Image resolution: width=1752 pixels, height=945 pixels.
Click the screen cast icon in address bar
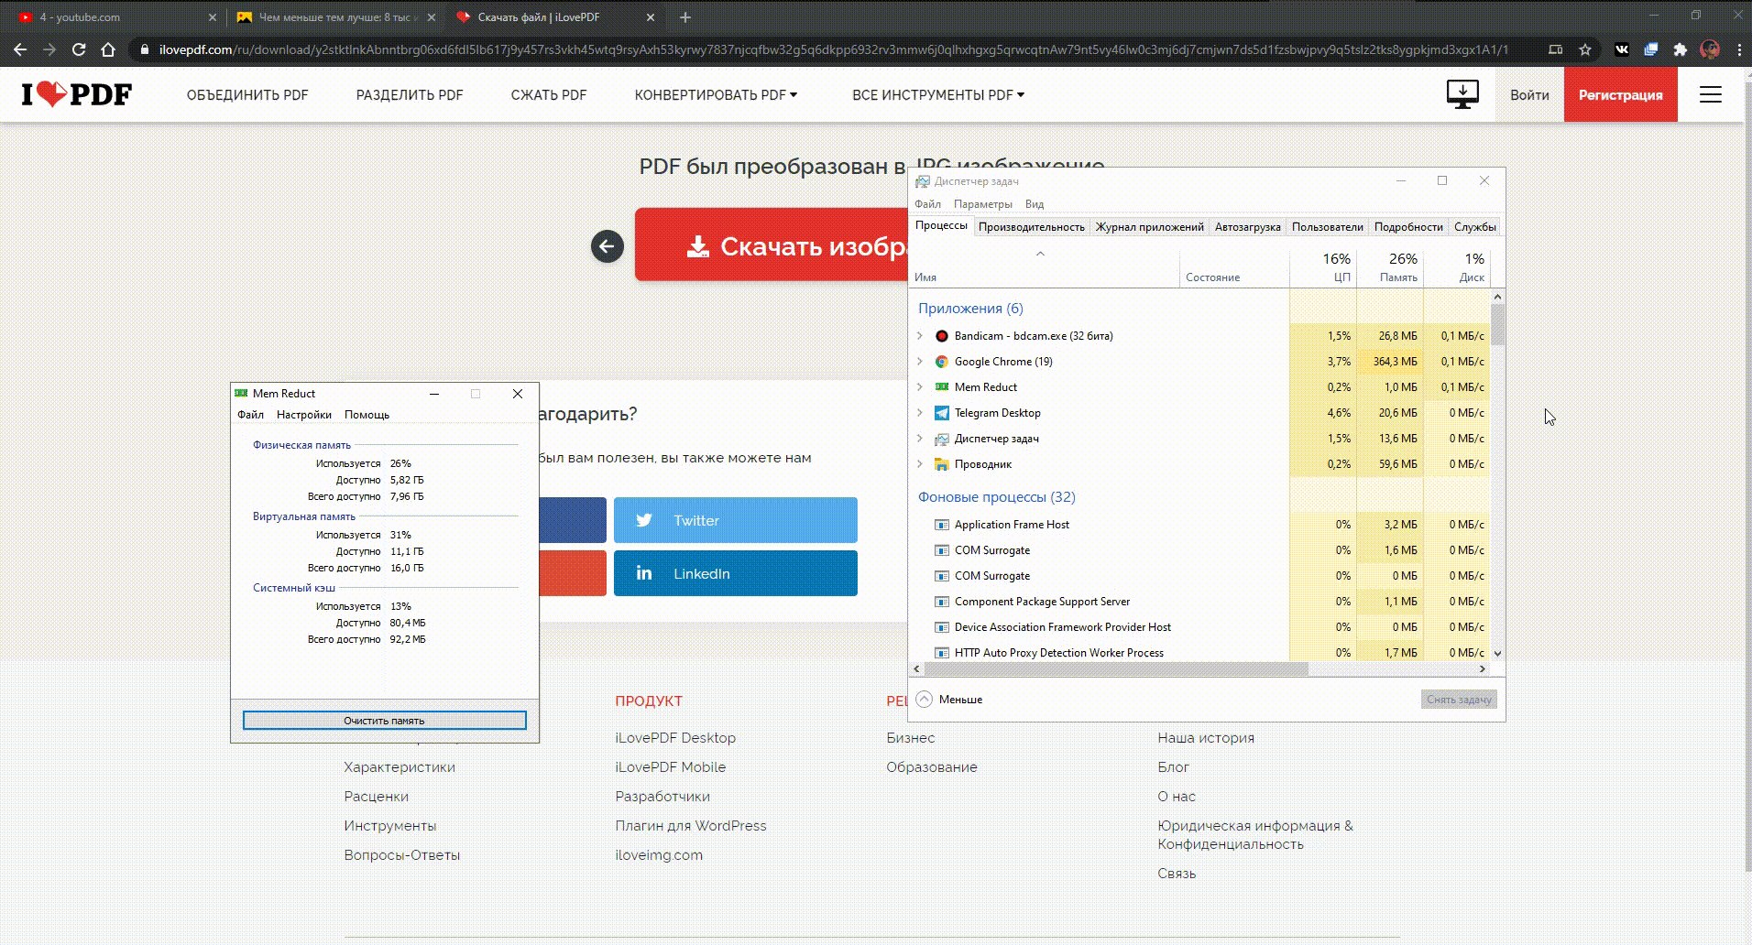[x=1555, y=49]
